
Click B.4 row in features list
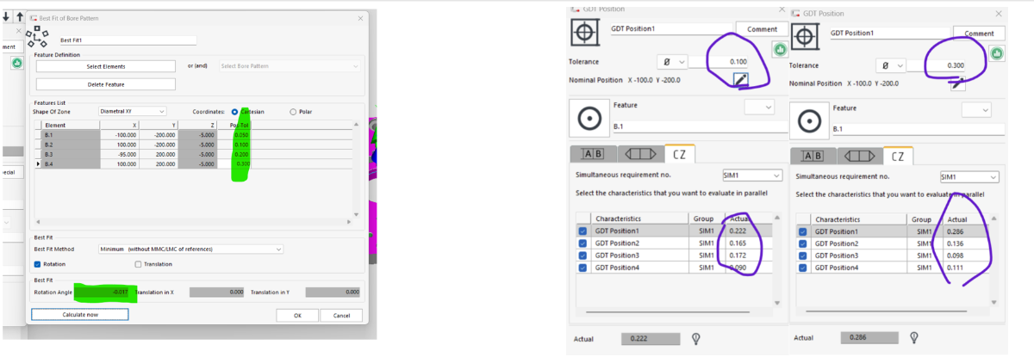coord(194,163)
